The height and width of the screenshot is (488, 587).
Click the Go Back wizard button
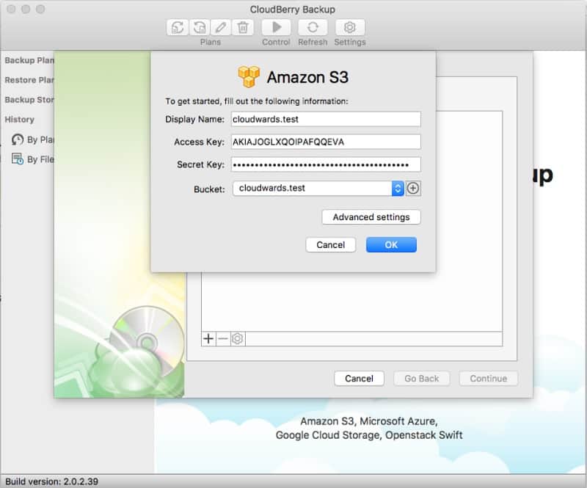pos(421,379)
